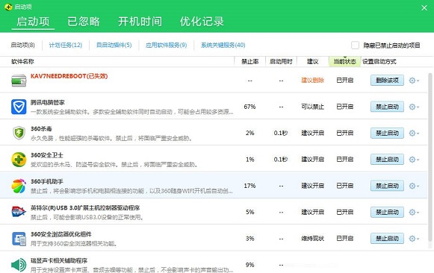This screenshot has width=434, height=273.
Task: Click the KAV7NEEDREBOOT(已失效) item name
Action: coord(69,76)
